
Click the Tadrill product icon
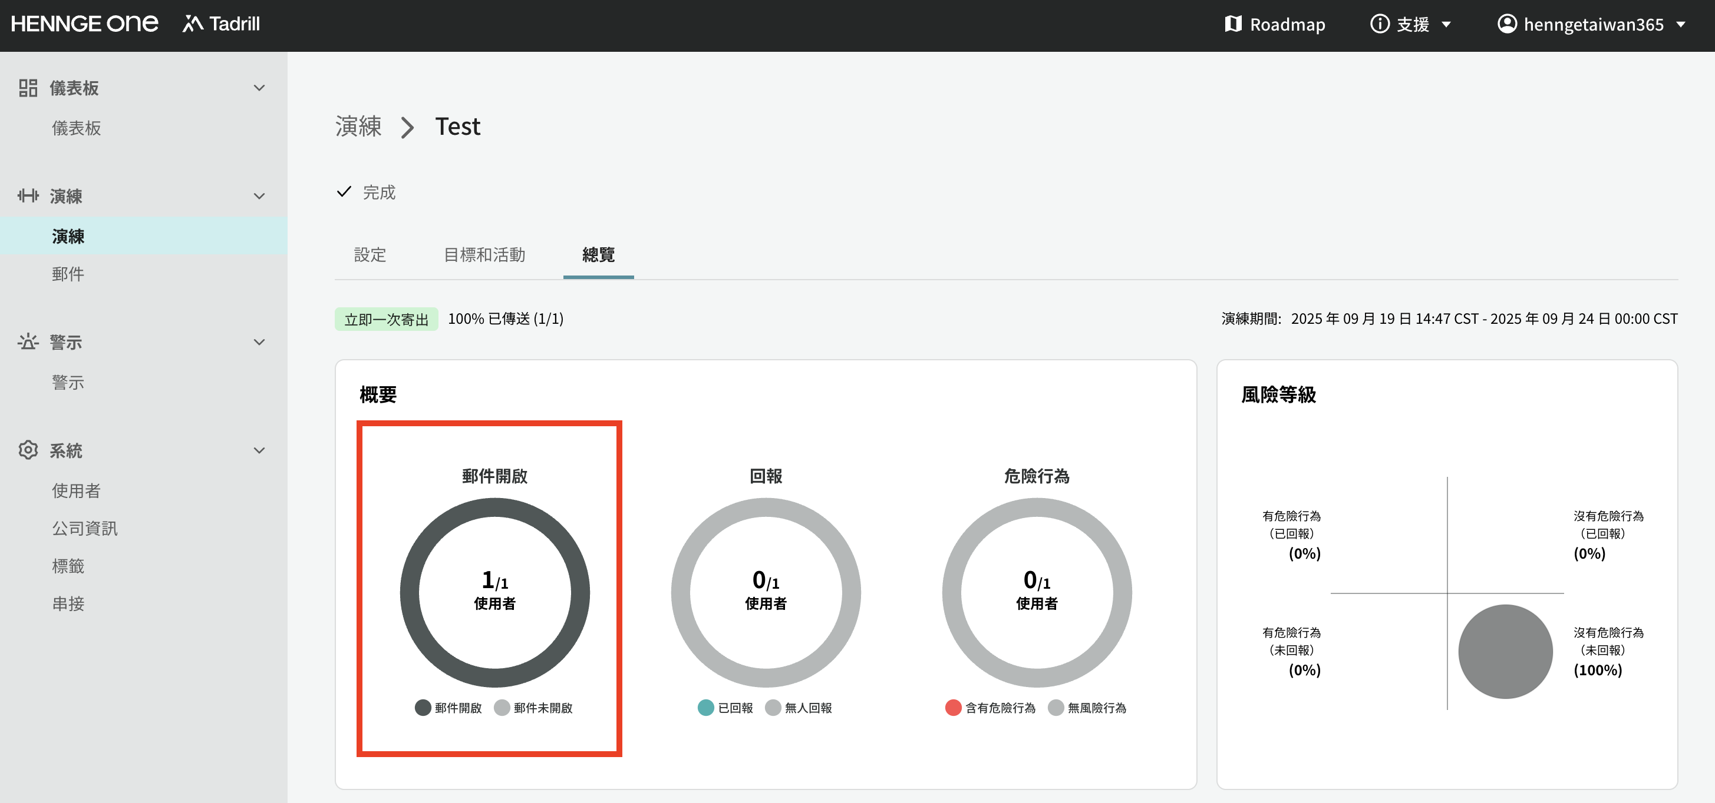point(192,24)
